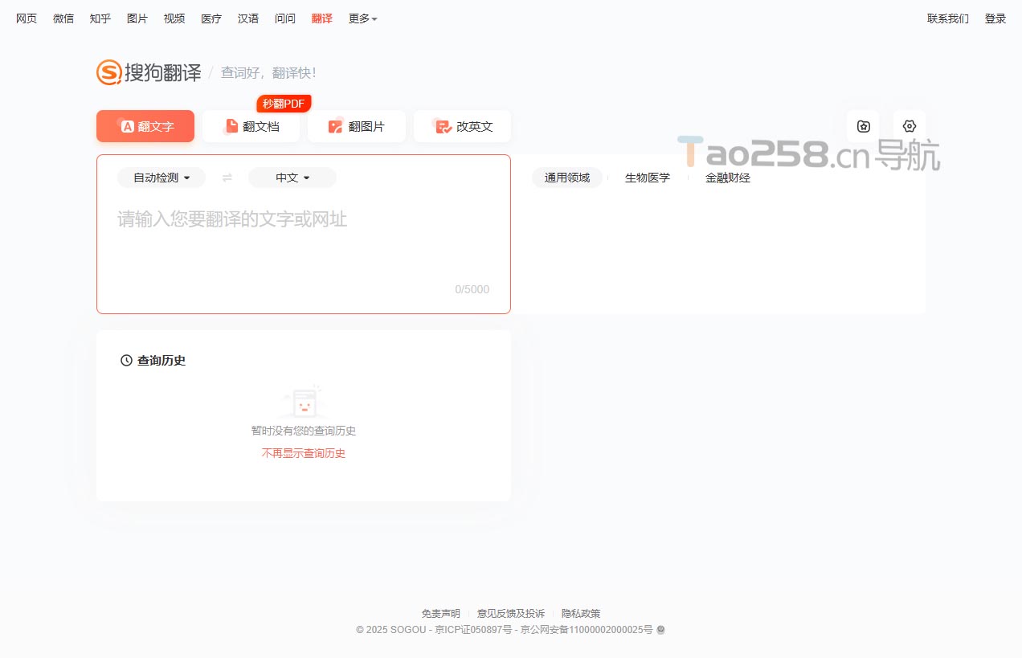This screenshot has width=1022, height=658.
Task: Click the 京ICP证050897号 footer link
Action: point(473,630)
